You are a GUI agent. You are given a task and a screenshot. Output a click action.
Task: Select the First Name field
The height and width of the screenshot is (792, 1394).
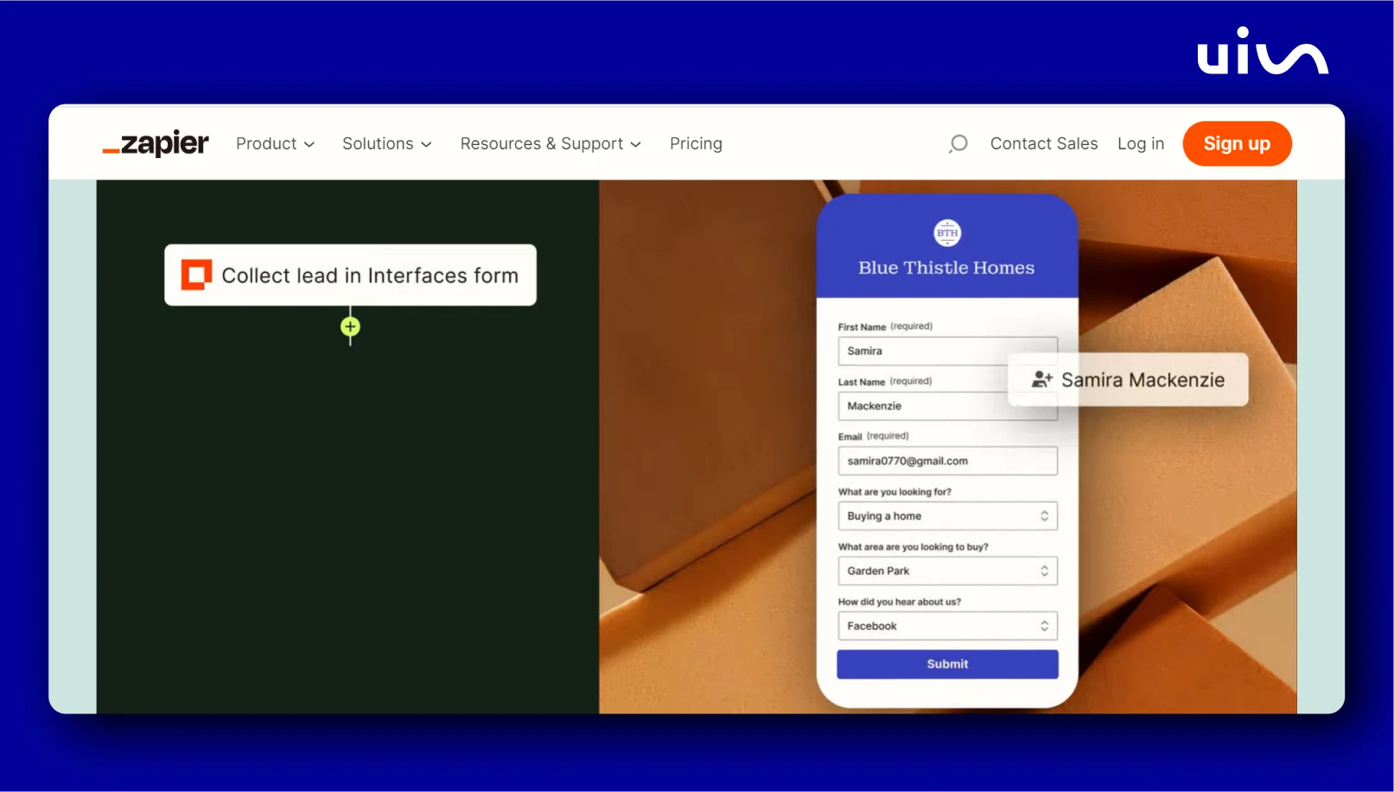(x=947, y=351)
